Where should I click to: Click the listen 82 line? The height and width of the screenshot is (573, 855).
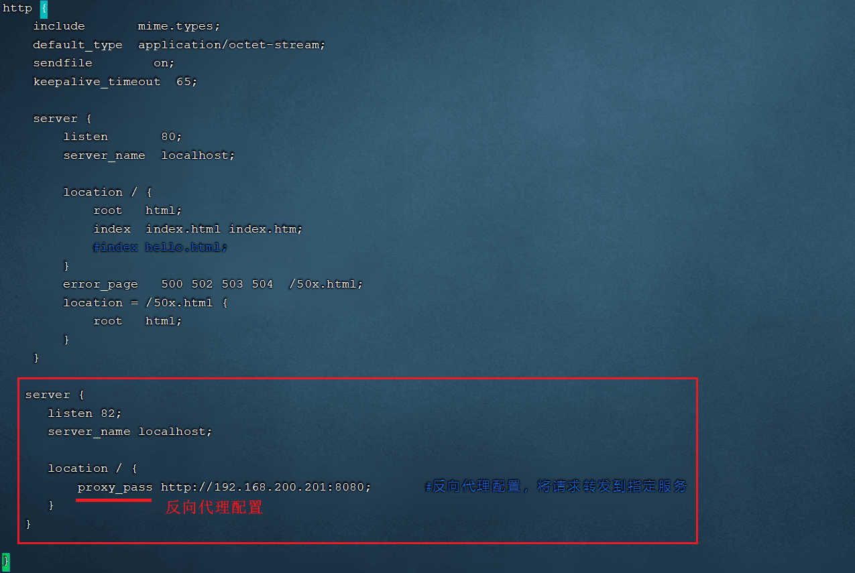click(84, 413)
